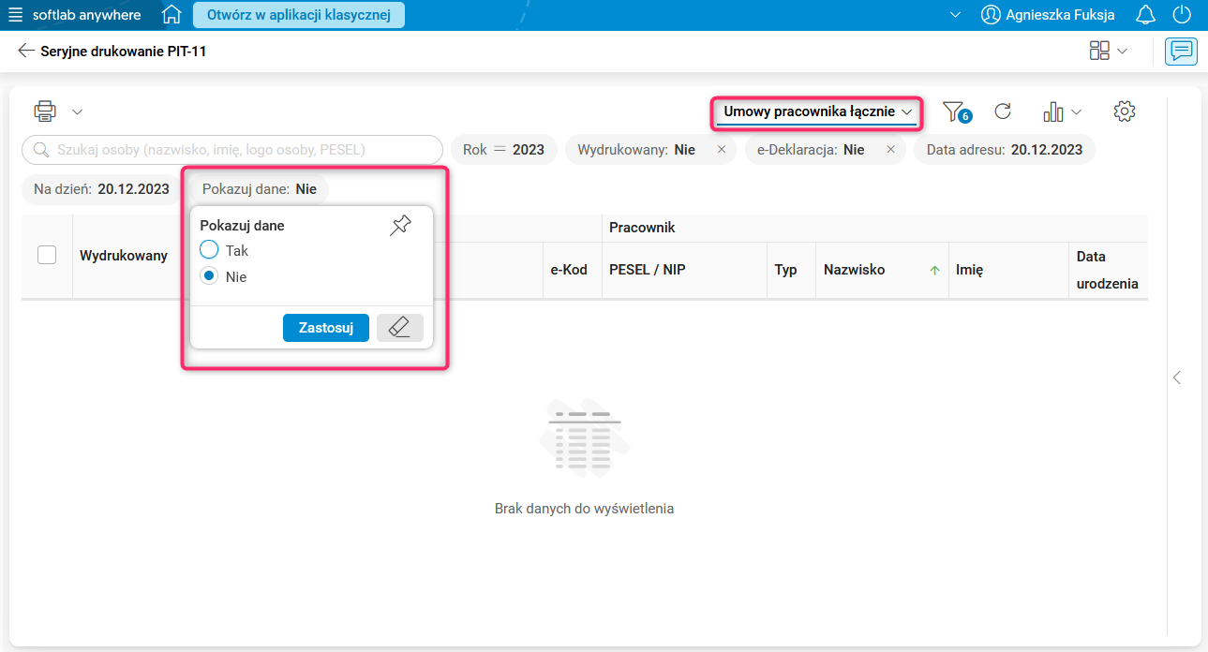Open Umowy pracownika łącznie dropdown
Screen dimensions: 1208x652
tap(816, 112)
